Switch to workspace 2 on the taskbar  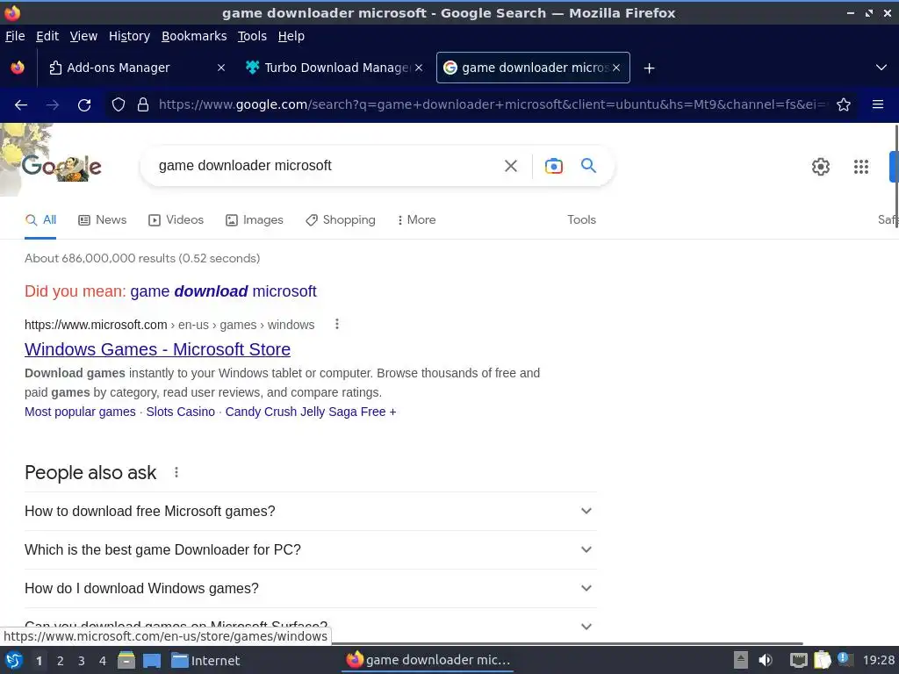tap(61, 661)
